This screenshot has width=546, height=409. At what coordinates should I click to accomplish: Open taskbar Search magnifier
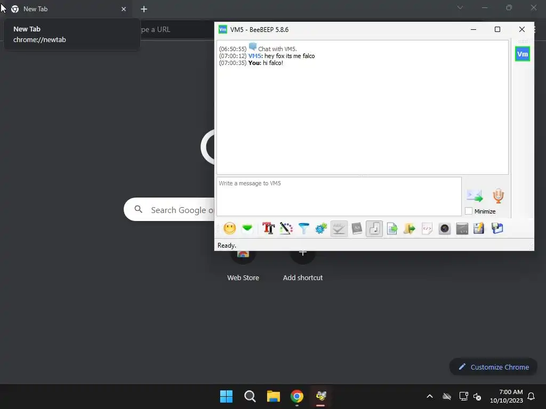[x=250, y=396]
